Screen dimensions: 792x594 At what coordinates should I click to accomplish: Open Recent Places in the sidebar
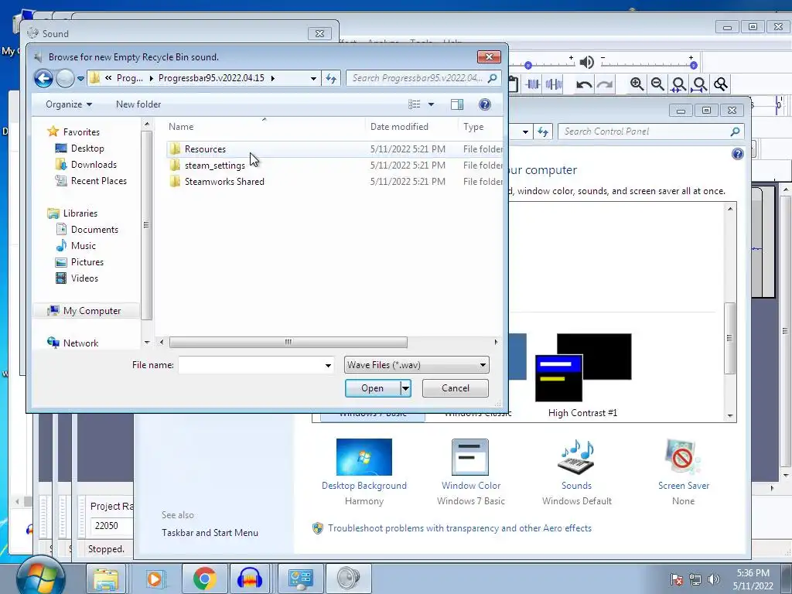point(98,181)
